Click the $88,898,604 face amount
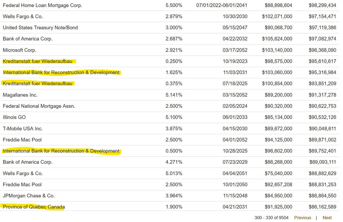Image resolution: width=343 pixels, height=222 pixels. click(x=278, y=5)
